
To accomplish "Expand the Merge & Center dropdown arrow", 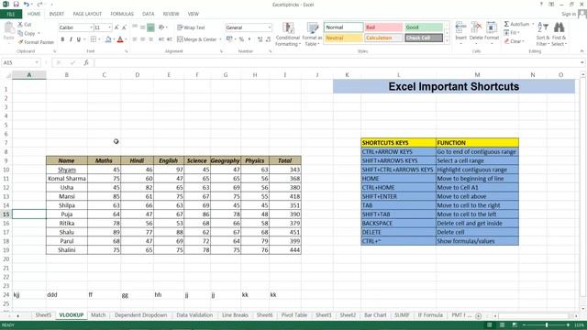I will tap(220, 39).
